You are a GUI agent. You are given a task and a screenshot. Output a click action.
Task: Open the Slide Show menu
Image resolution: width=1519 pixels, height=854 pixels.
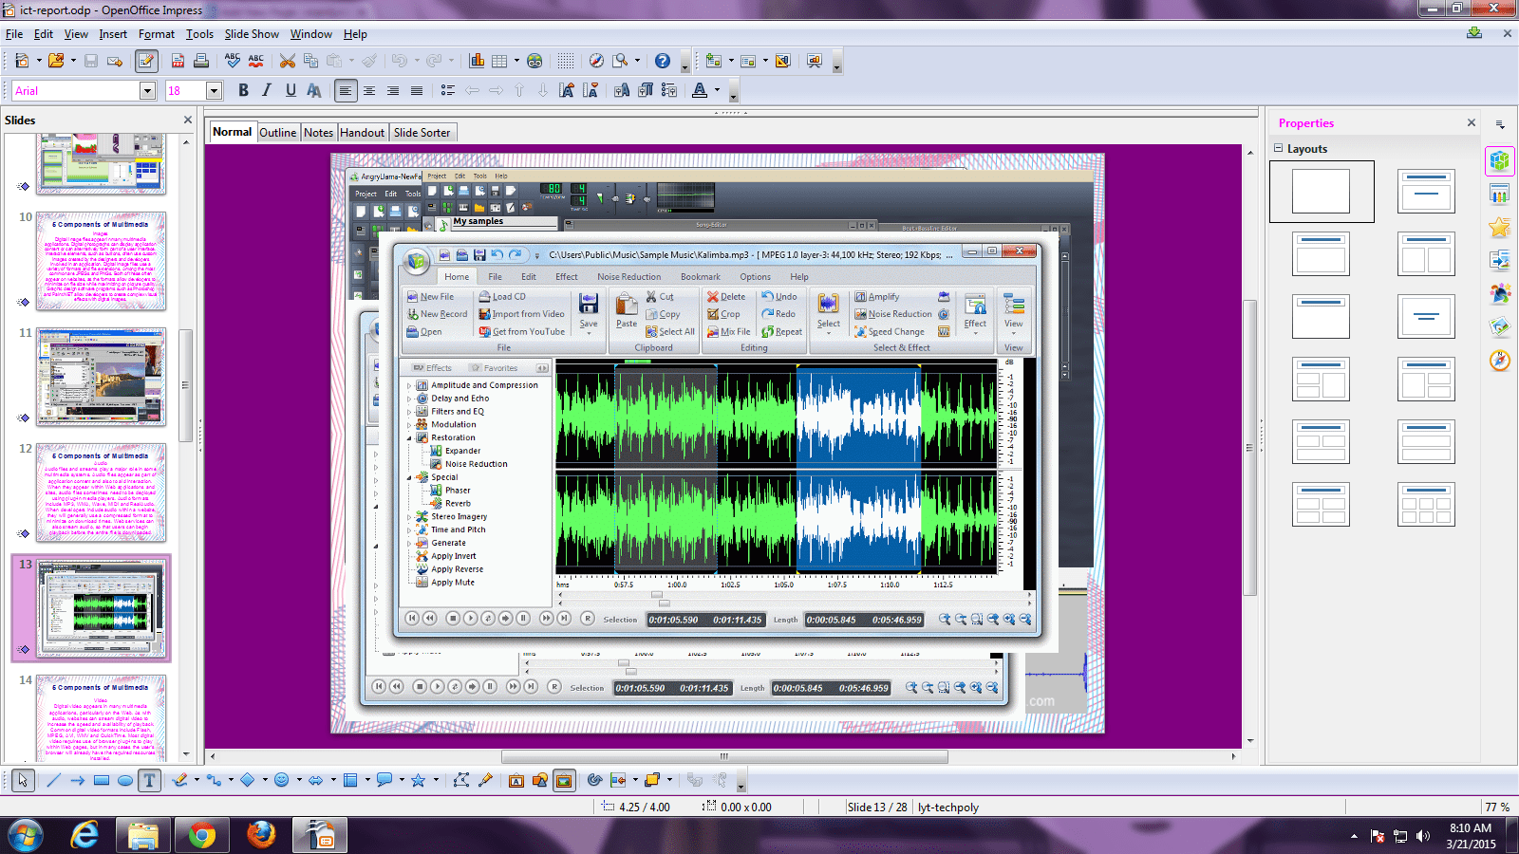click(252, 34)
